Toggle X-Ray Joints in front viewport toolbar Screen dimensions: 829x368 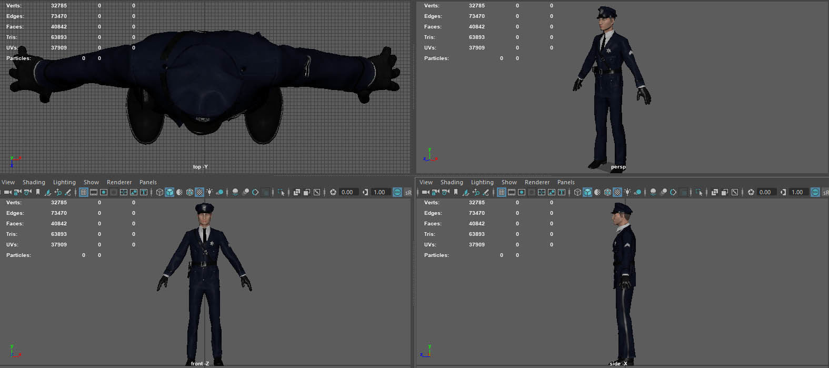[316, 192]
